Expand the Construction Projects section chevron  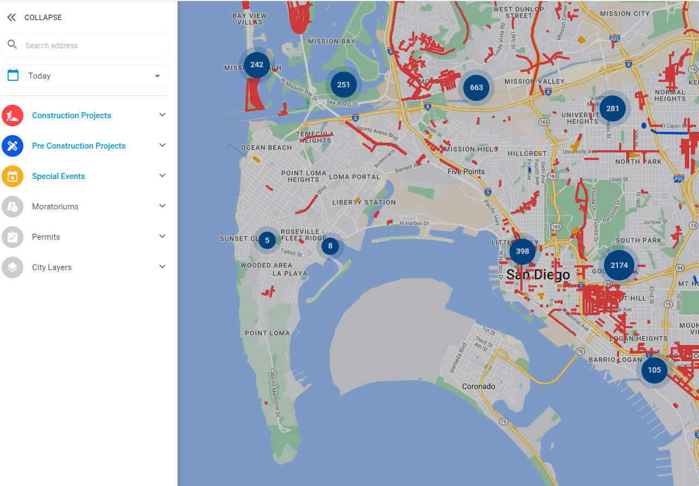coord(162,115)
